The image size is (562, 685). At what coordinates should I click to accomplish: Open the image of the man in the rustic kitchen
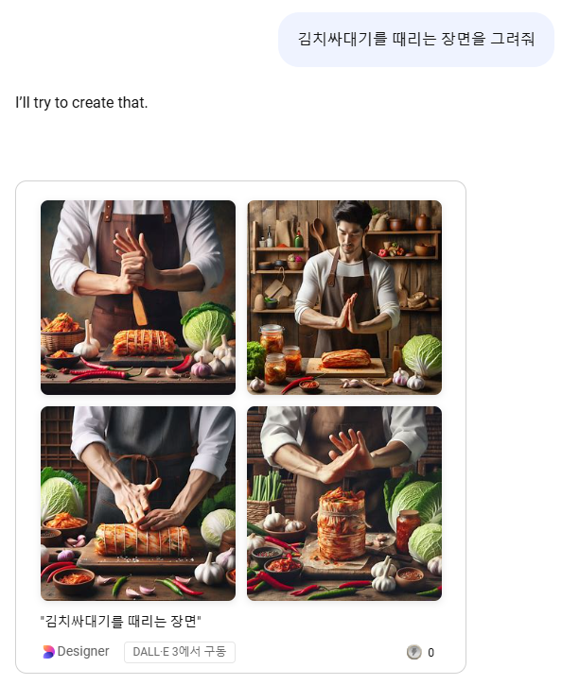point(344,298)
